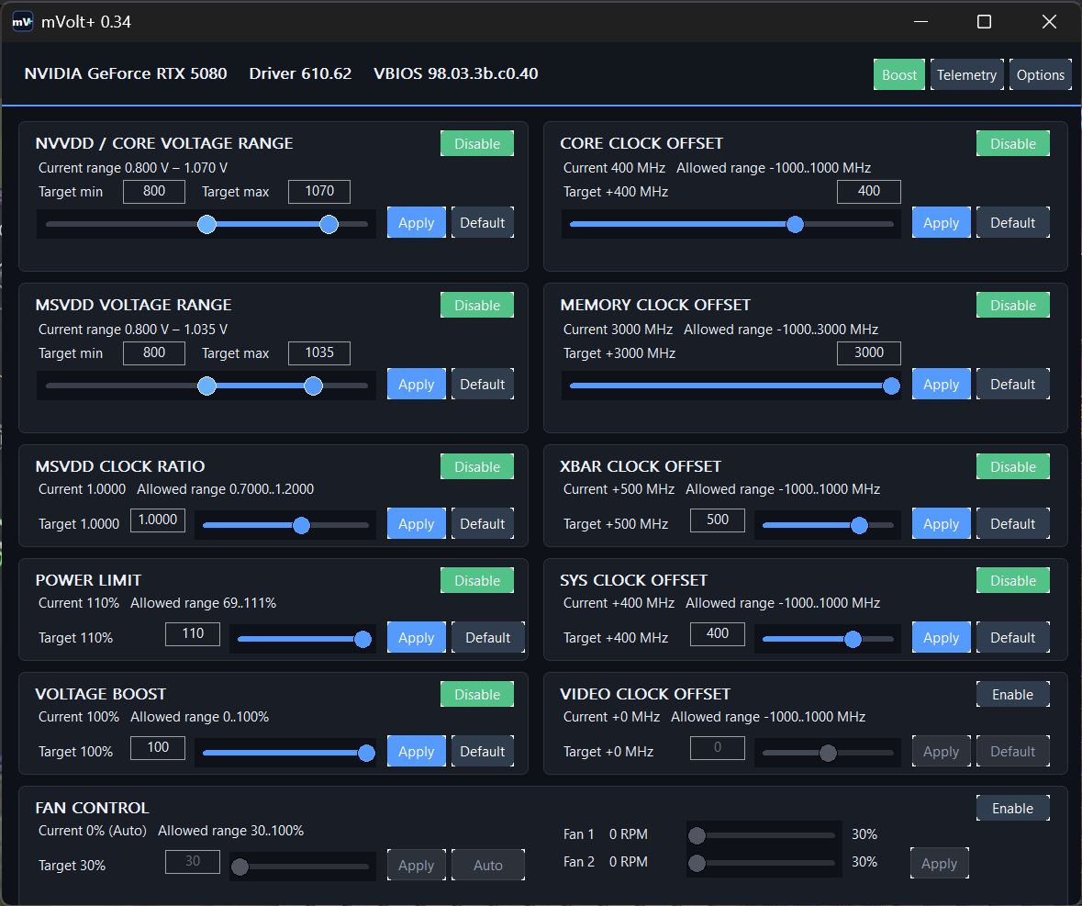Reset Memory Clock Offset to Default
This screenshot has width=1082, height=906.
[x=1013, y=384]
